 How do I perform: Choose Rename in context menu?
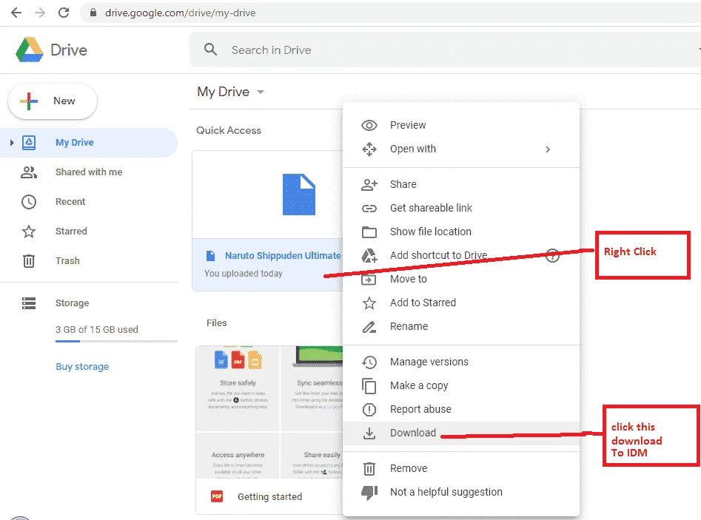click(x=461, y=326)
